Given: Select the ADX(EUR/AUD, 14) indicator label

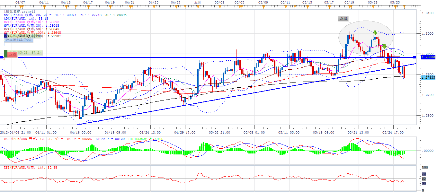Looking at the screenshot, I should 22,19.
